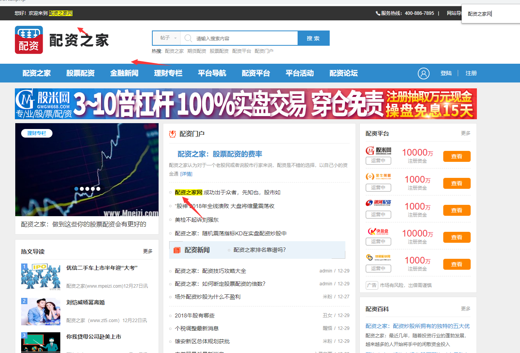Image resolution: width=520 pixels, height=353 pixels.
Task: Open article 个税调整最新消息
Action: (x=197, y=328)
